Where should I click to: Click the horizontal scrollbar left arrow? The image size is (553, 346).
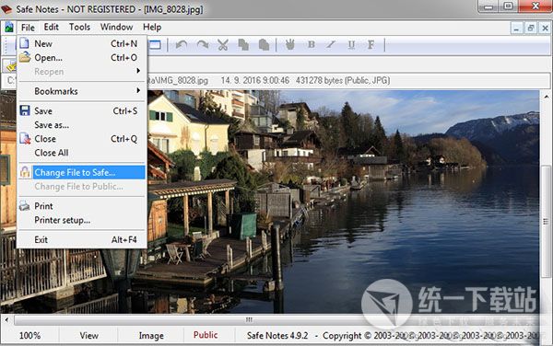(6, 319)
